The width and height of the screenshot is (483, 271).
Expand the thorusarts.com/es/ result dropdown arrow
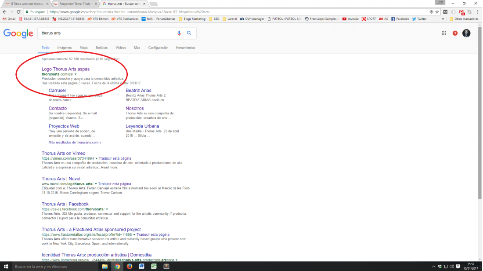point(76,74)
